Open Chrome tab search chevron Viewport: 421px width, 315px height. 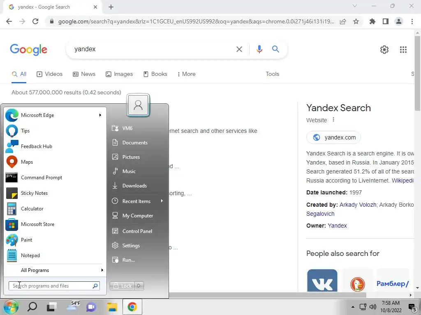click(x=355, y=6)
